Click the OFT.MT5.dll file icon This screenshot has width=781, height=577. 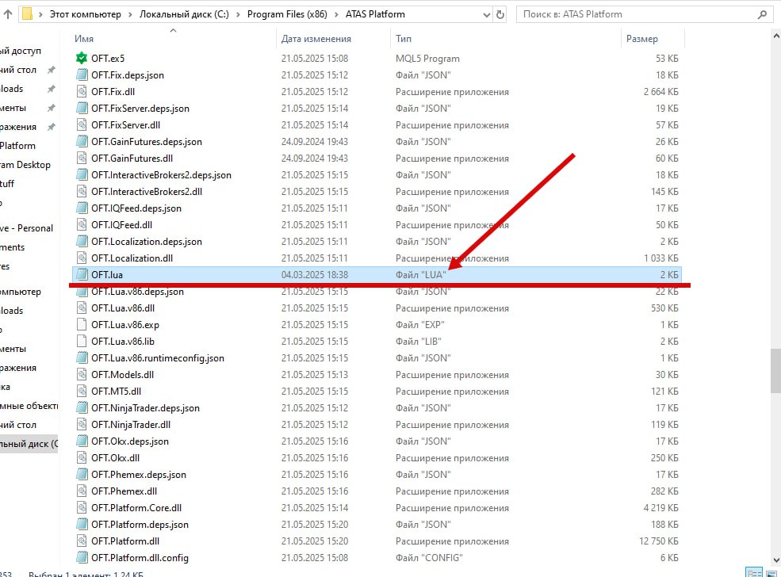click(x=82, y=392)
